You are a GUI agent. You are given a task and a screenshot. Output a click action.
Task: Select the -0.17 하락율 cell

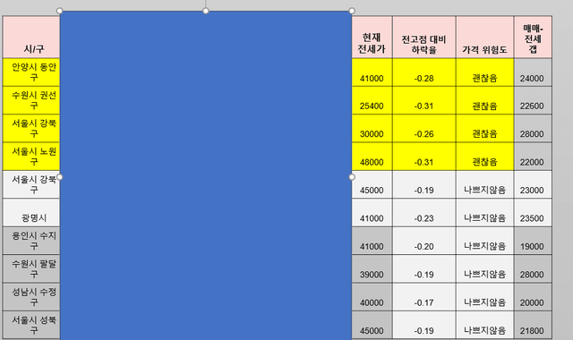[x=423, y=297]
